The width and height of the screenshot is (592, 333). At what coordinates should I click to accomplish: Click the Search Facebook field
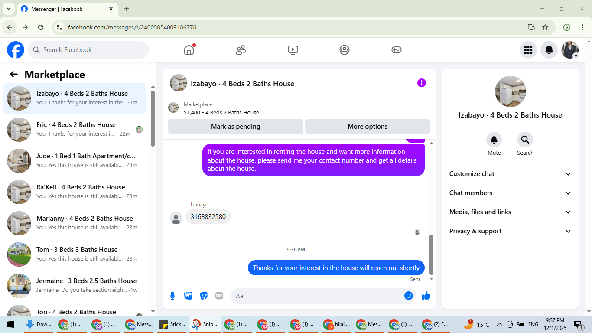[88, 50]
